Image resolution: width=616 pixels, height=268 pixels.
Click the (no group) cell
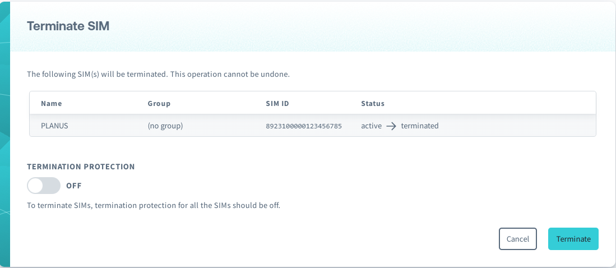[x=165, y=126]
